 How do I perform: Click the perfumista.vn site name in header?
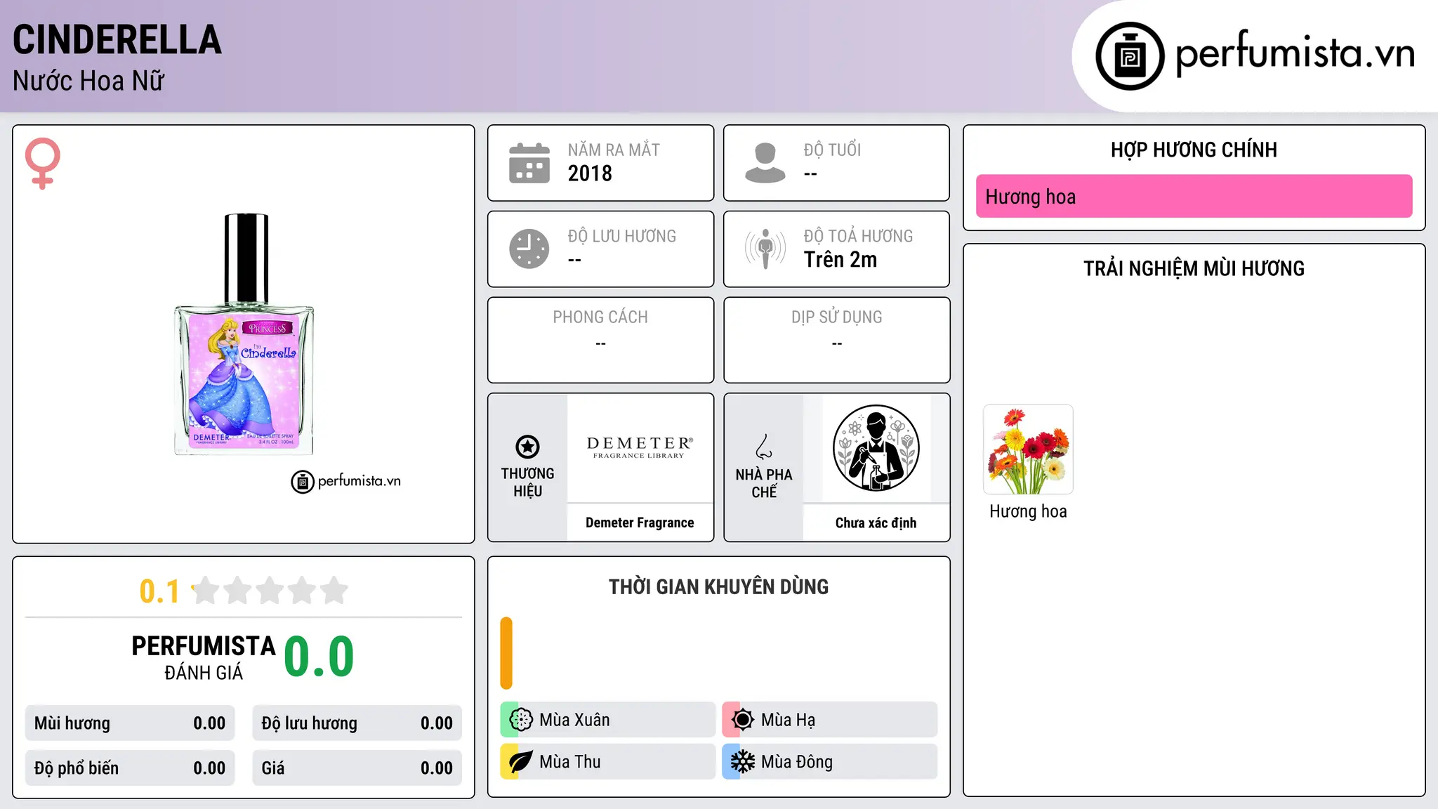click(x=1295, y=53)
